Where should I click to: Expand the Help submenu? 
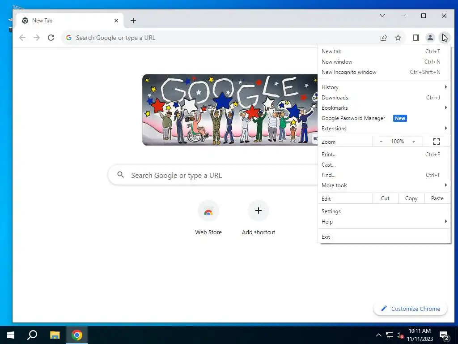[x=384, y=221]
